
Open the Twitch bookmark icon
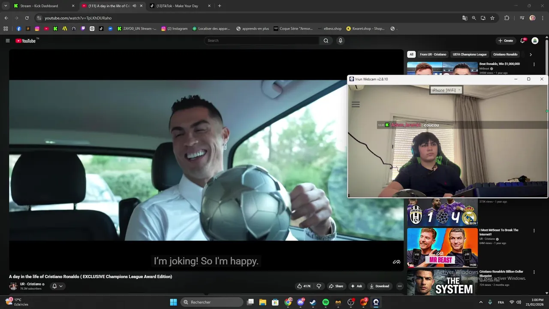(83, 29)
